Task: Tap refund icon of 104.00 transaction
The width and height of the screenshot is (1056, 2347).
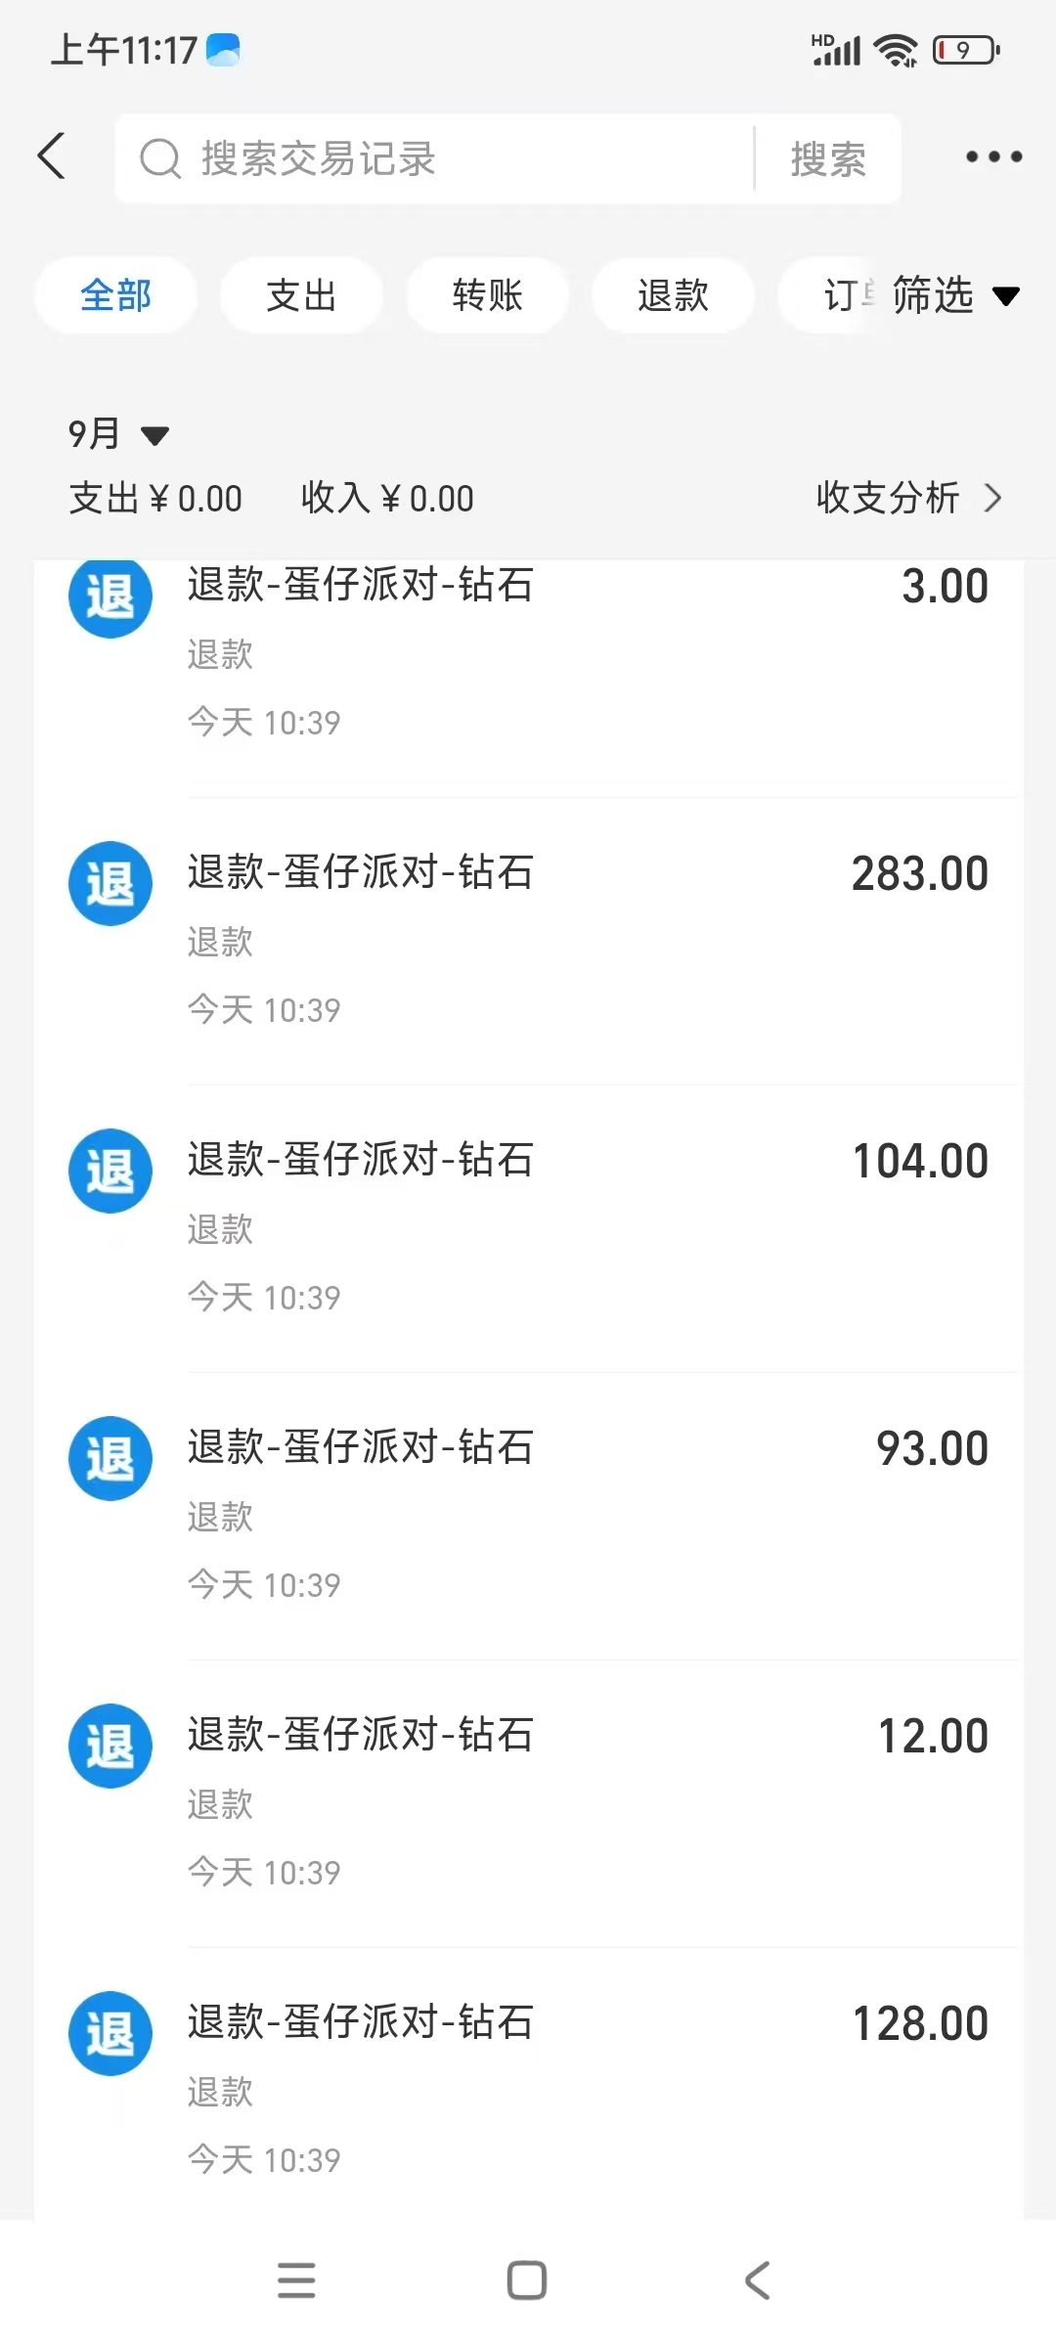Action: tap(110, 1171)
